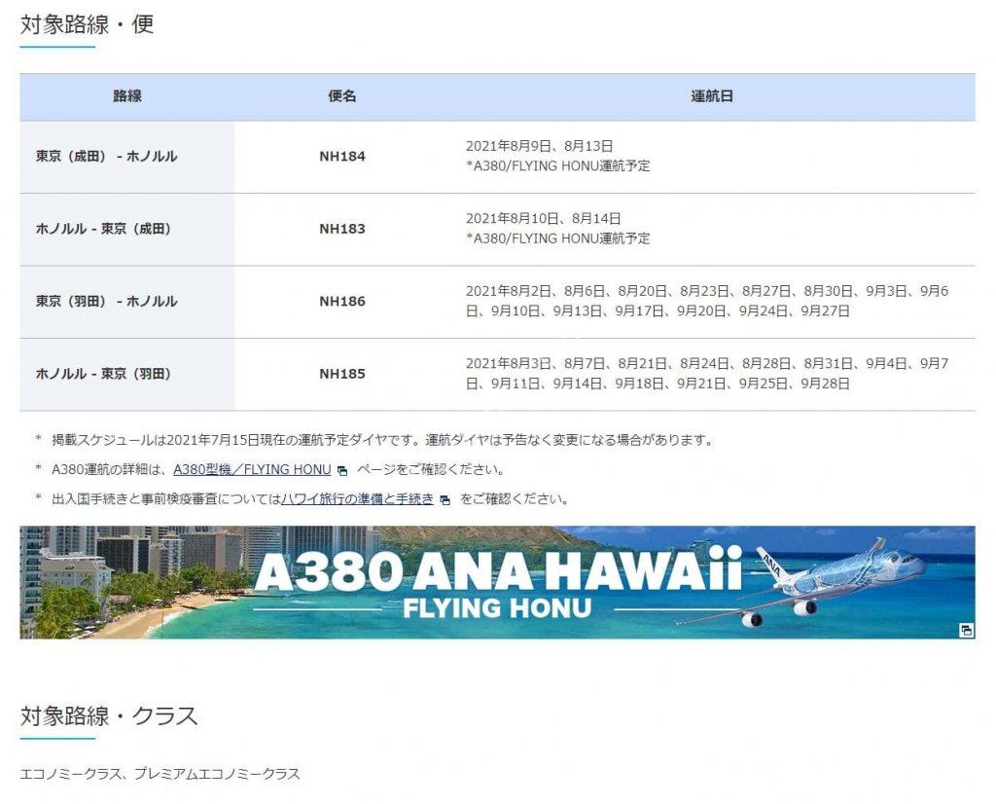Click new-window icon on the banner corner
Image resolution: width=996 pixels, height=804 pixels.
tap(966, 630)
